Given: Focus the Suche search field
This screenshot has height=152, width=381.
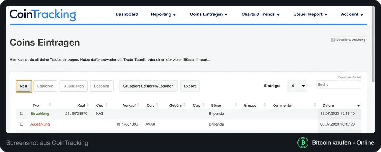Looking at the screenshot, I should 338,85.
